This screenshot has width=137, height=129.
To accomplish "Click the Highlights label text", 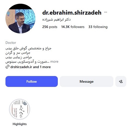I will coord(20,124).
